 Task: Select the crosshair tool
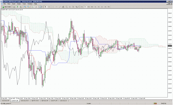[49, 7]
